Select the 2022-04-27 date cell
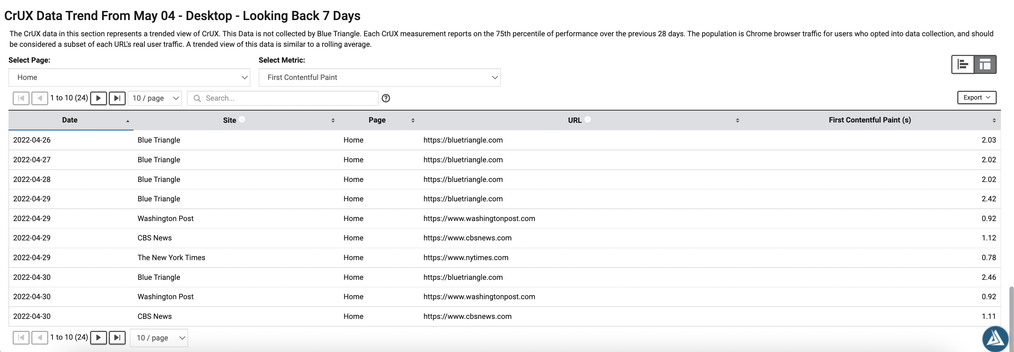1014x352 pixels. coord(32,160)
